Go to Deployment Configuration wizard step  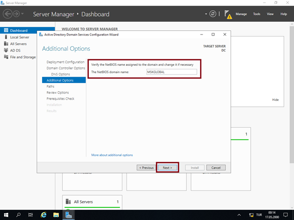point(66,62)
